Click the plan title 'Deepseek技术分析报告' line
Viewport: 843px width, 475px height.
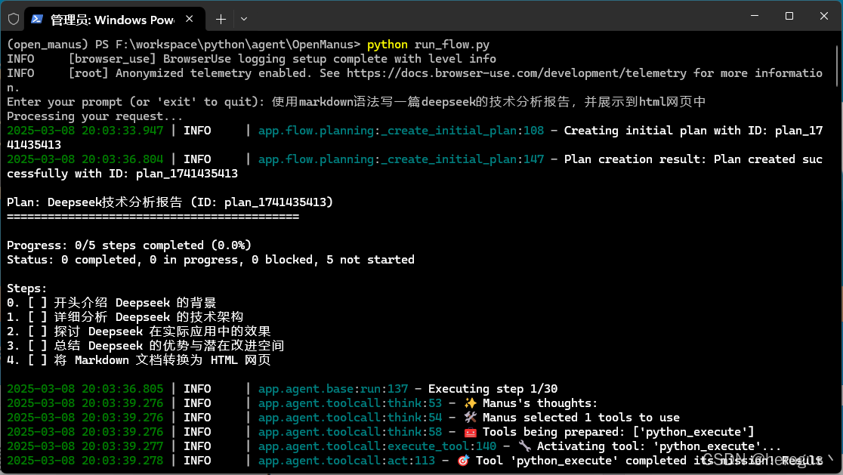(x=170, y=202)
